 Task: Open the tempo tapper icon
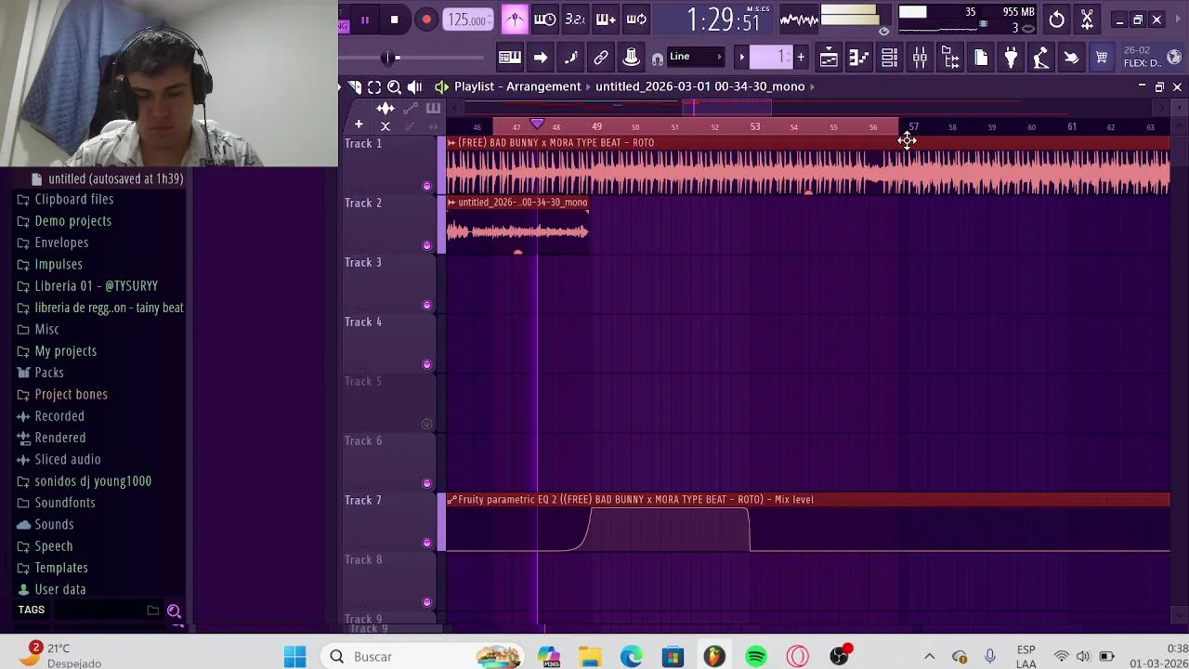point(1041,58)
